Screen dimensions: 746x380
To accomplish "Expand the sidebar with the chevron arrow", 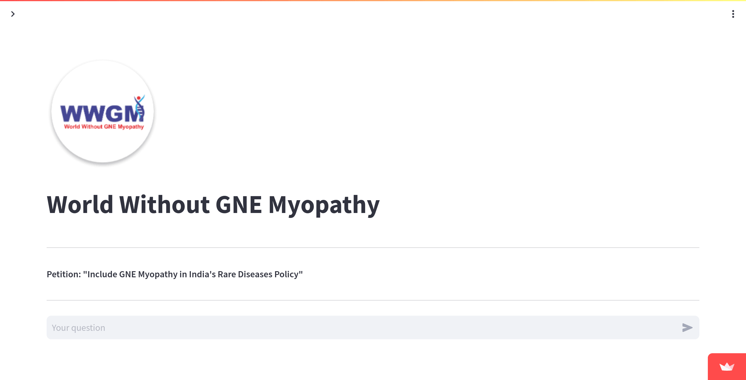I will coord(13,14).
